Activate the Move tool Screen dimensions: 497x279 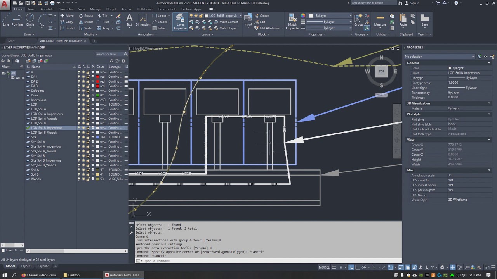point(67,16)
